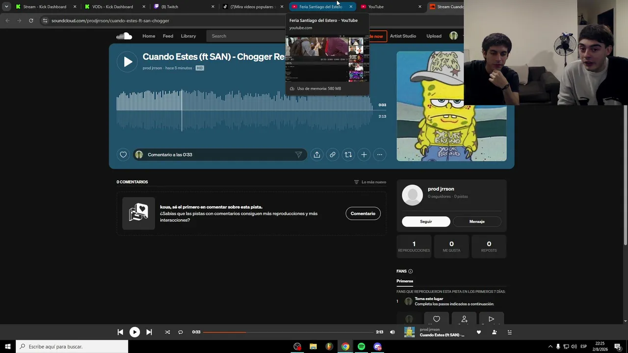This screenshot has width=628, height=353.
Task: Follow prod jrrson with the Seguir button
Action: [426, 222]
